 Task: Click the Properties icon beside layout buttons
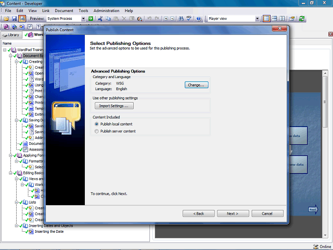click(x=292, y=19)
